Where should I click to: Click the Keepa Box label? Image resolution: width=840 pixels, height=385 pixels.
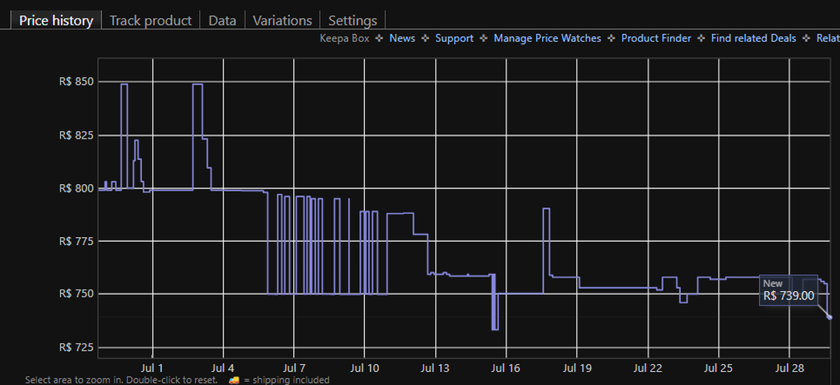tap(345, 38)
